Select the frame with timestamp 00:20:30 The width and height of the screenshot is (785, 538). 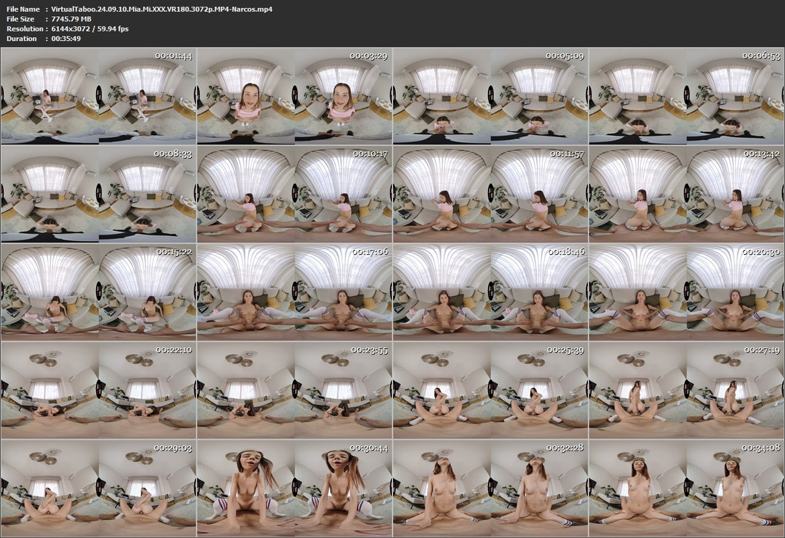coord(686,292)
